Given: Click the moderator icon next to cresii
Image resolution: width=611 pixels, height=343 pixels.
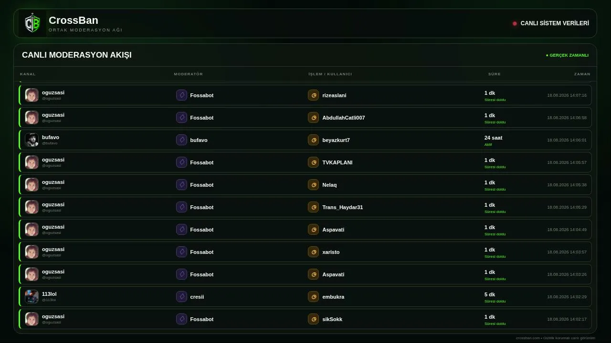Looking at the screenshot, I should [x=181, y=296].
